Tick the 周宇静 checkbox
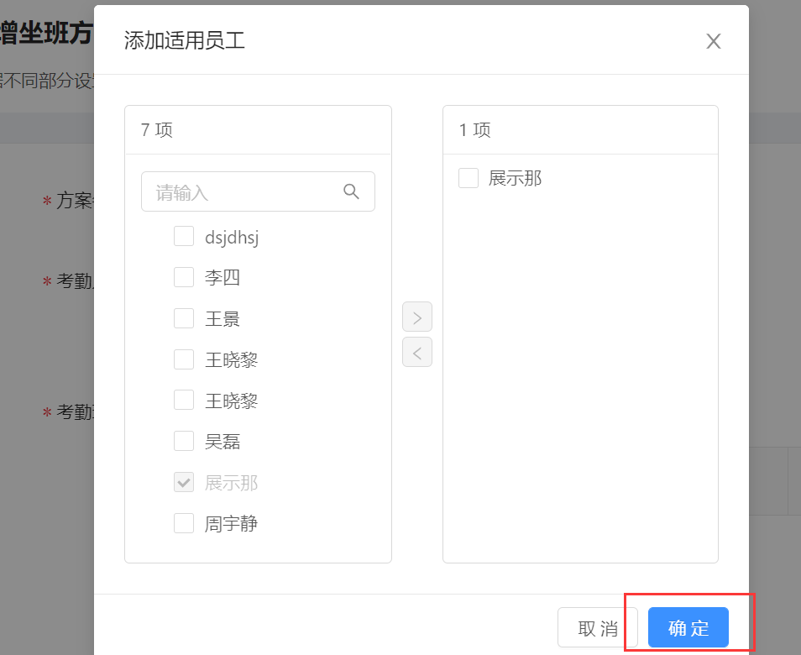Viewport: 801px width, 655px height. 184,522
